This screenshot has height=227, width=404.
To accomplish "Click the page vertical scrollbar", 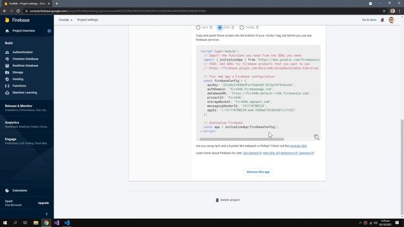I will 402,168.
